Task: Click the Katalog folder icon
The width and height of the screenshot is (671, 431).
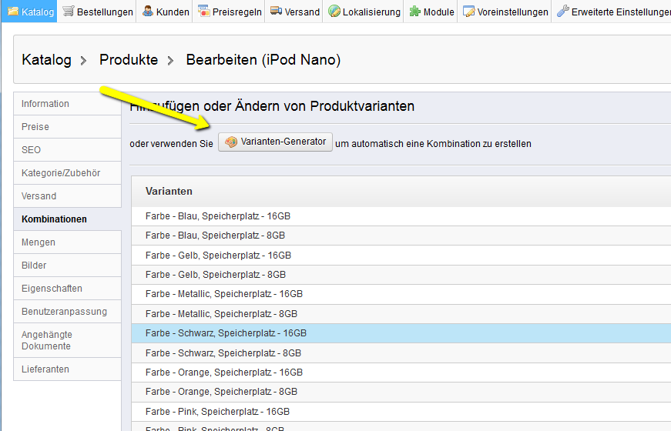Action: [13, 11]
